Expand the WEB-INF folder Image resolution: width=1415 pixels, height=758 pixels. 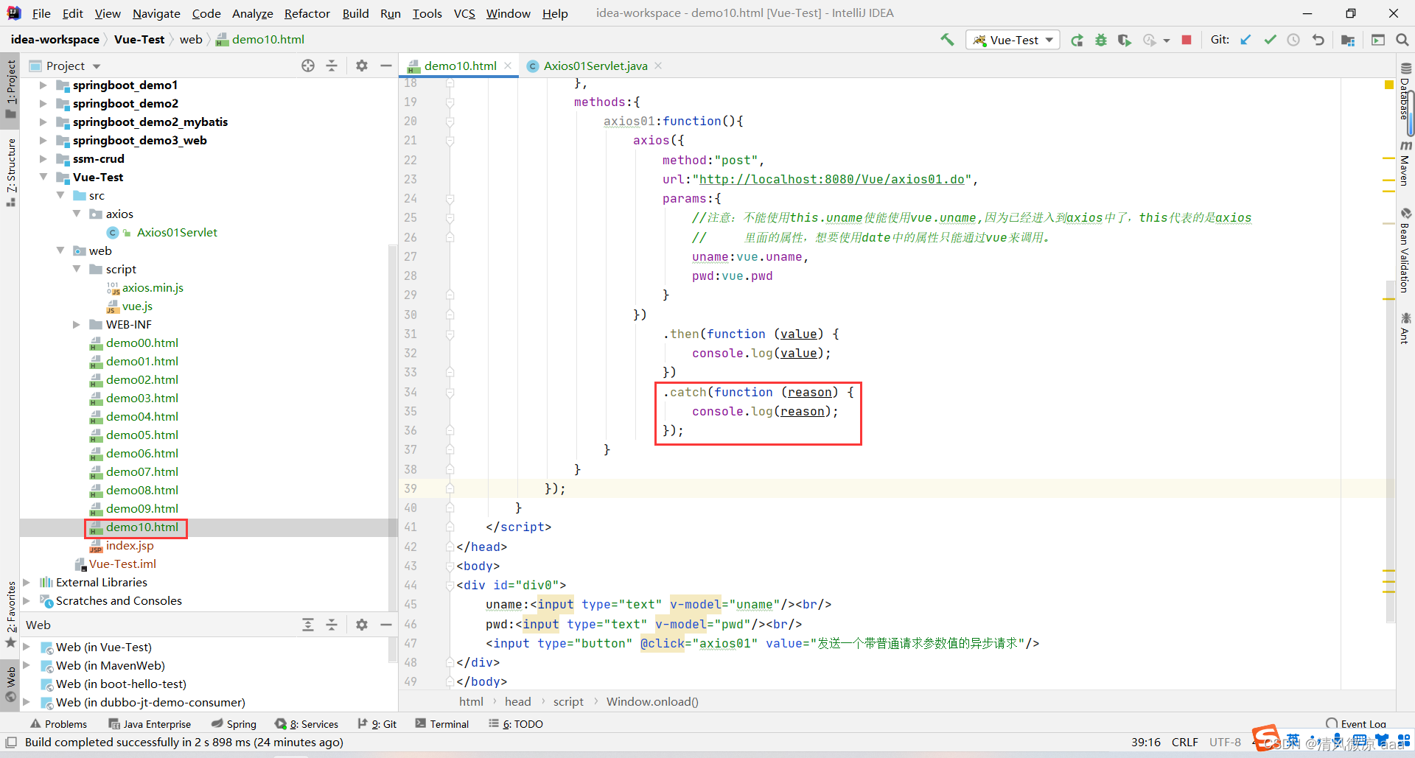click(77, 324)
